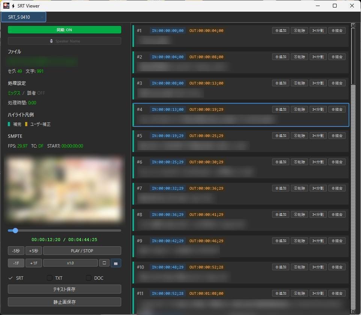This screenshot has height=315, width=361.
Task: Delete subtitle segment #1
Action: [x=299, y=30]
